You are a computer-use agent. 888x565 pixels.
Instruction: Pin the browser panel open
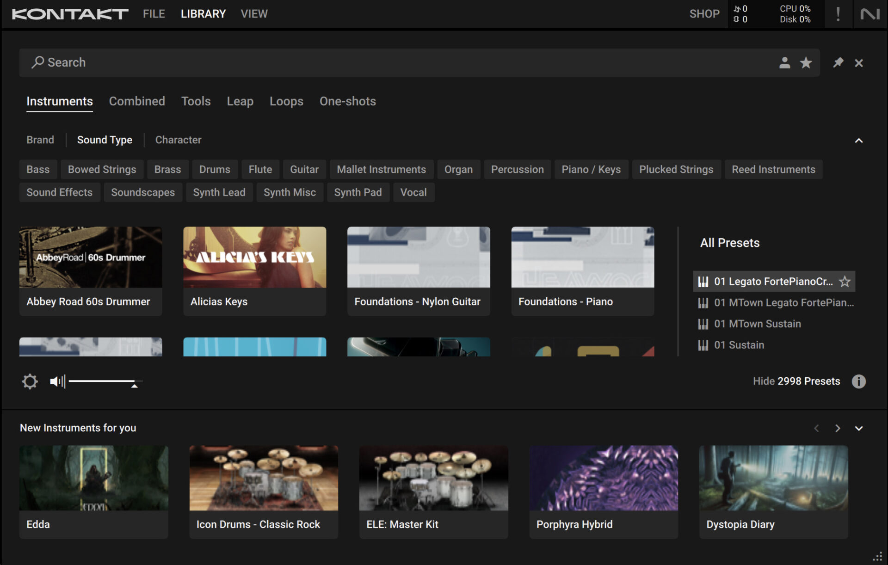pos(837,62)
